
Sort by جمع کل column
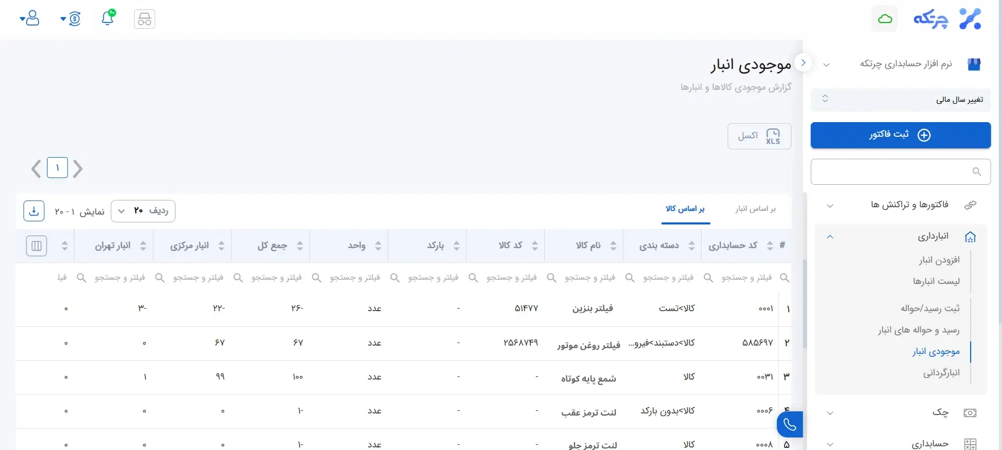click(300, 245)
